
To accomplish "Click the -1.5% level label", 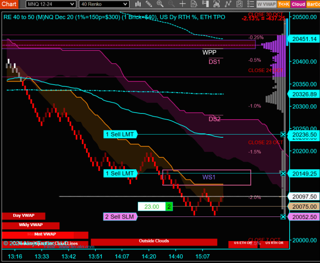I will [254, 152].
